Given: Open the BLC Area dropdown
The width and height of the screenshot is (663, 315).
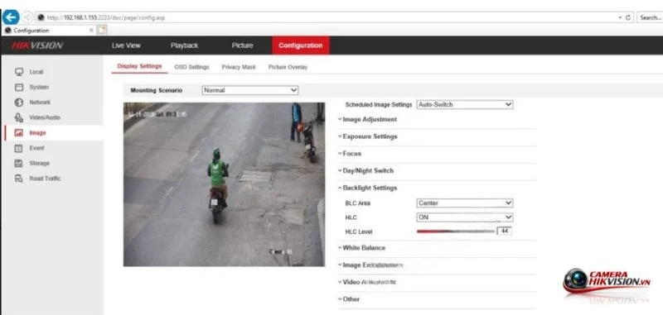Looking at the screenshot, I should click(x=465, y=203).
